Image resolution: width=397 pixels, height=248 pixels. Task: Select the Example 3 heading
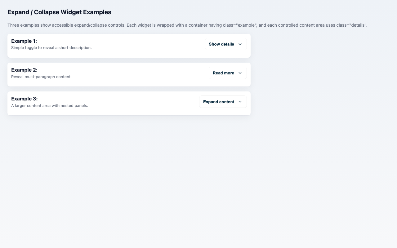click(24, 99)
